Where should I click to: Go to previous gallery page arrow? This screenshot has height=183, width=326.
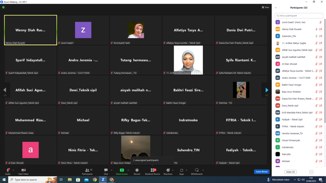[5, 90]
